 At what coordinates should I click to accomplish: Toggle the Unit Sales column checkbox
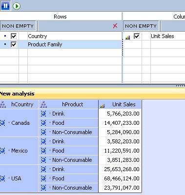137,36
